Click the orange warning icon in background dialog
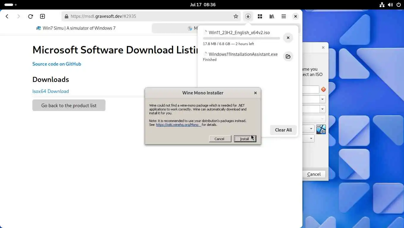Viewport: 404px width, 228px height. [323, 89]
